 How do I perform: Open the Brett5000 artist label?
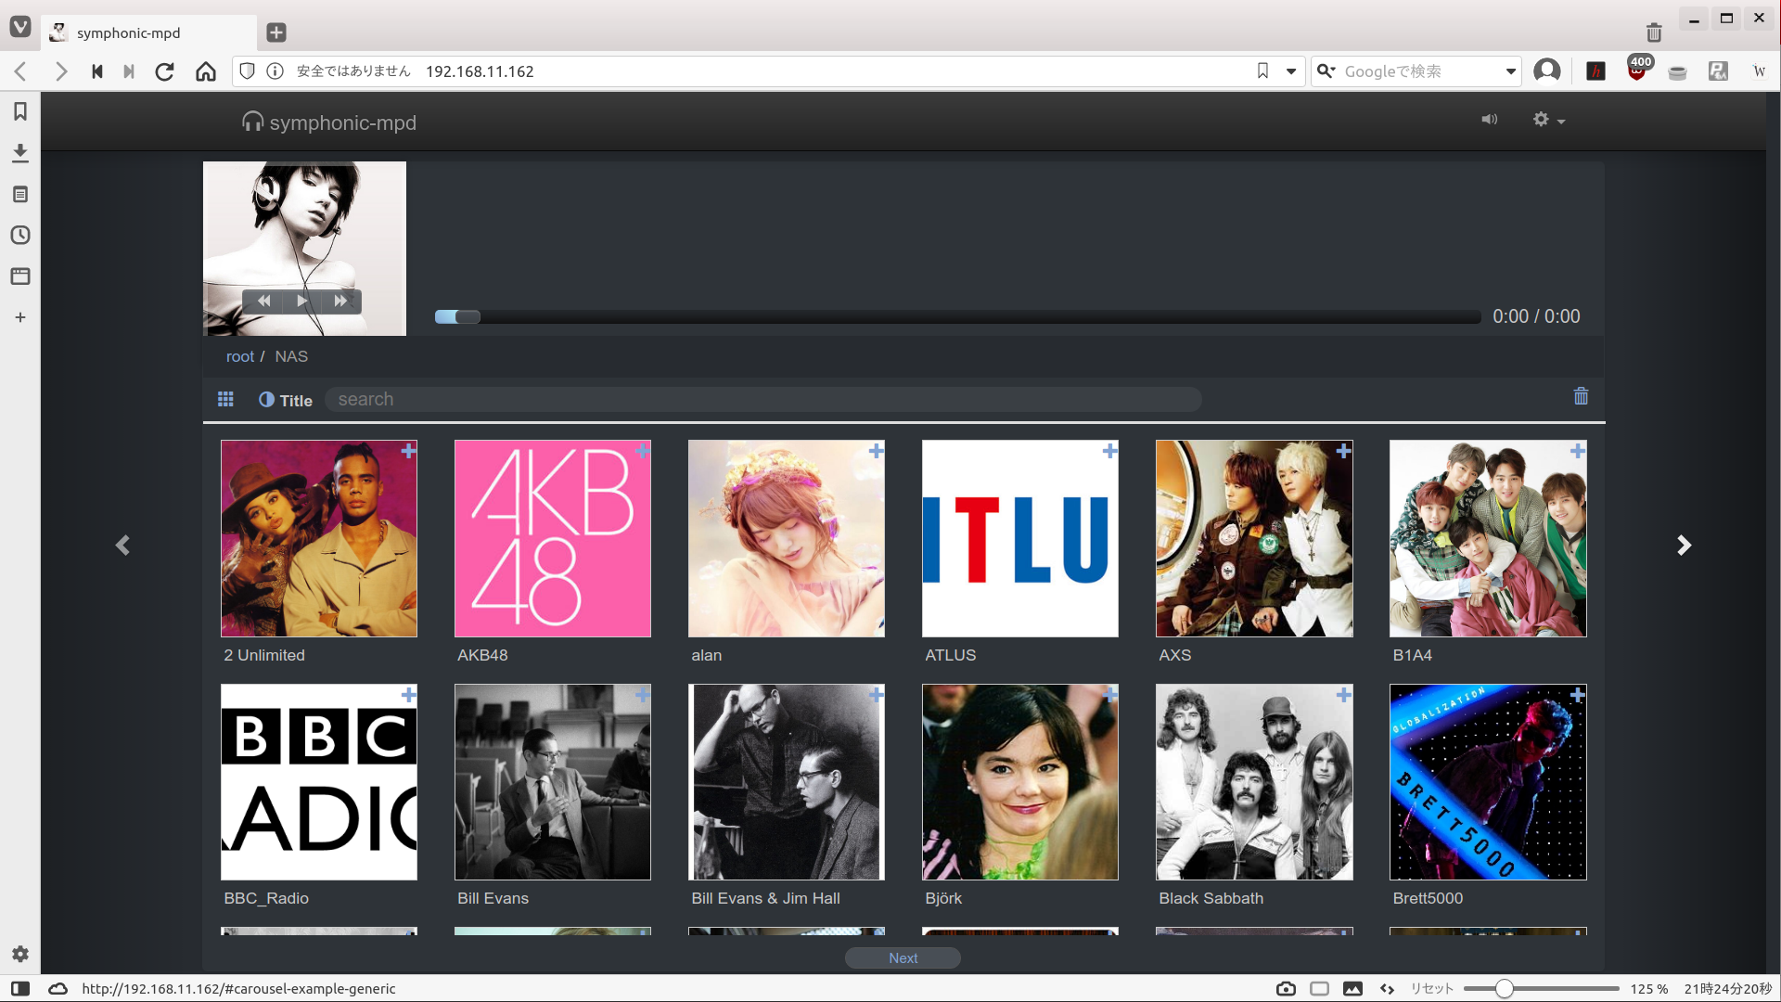[x=1428, y=898]
